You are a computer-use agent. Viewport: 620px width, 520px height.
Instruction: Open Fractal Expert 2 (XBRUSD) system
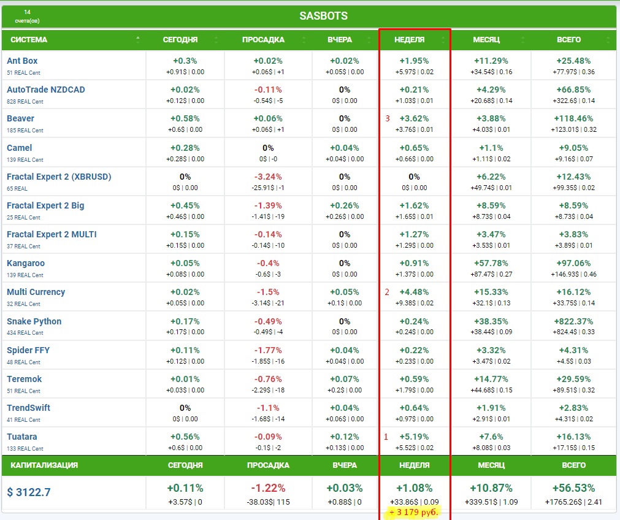(x=59, y=177)
